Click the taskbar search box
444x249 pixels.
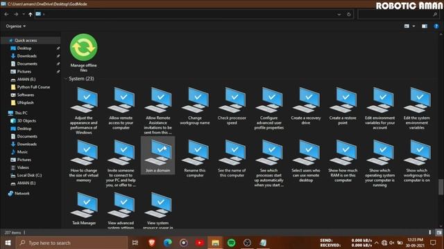[x=71, y=243]
